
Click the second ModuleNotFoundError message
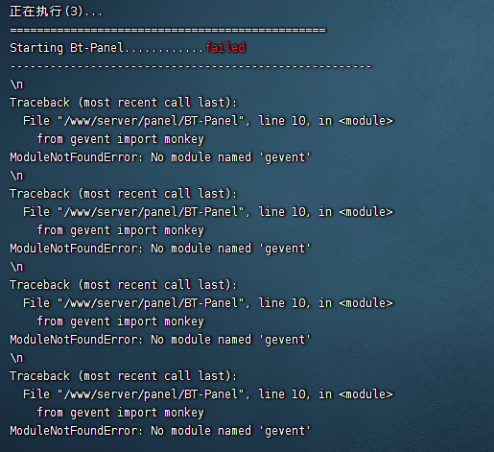click(x=160, y=249)
